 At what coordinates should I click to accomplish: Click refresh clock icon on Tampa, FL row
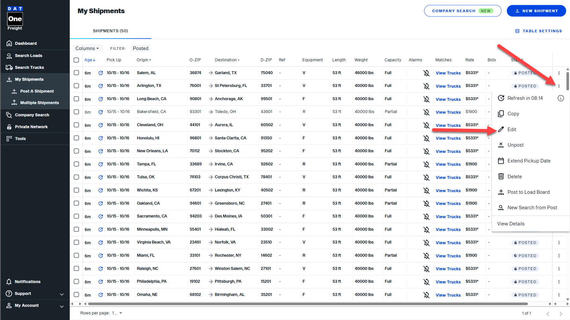point(101,164)
